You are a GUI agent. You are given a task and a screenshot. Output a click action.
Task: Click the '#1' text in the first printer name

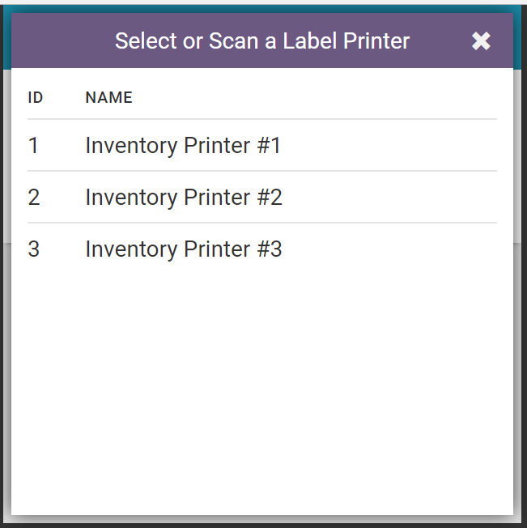(x=270, y=146)
